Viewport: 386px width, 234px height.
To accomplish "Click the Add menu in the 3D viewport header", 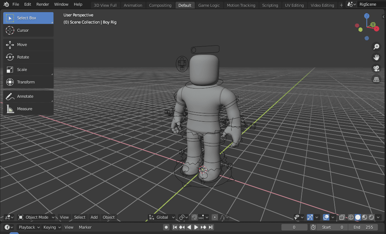I will click(94, 217).
